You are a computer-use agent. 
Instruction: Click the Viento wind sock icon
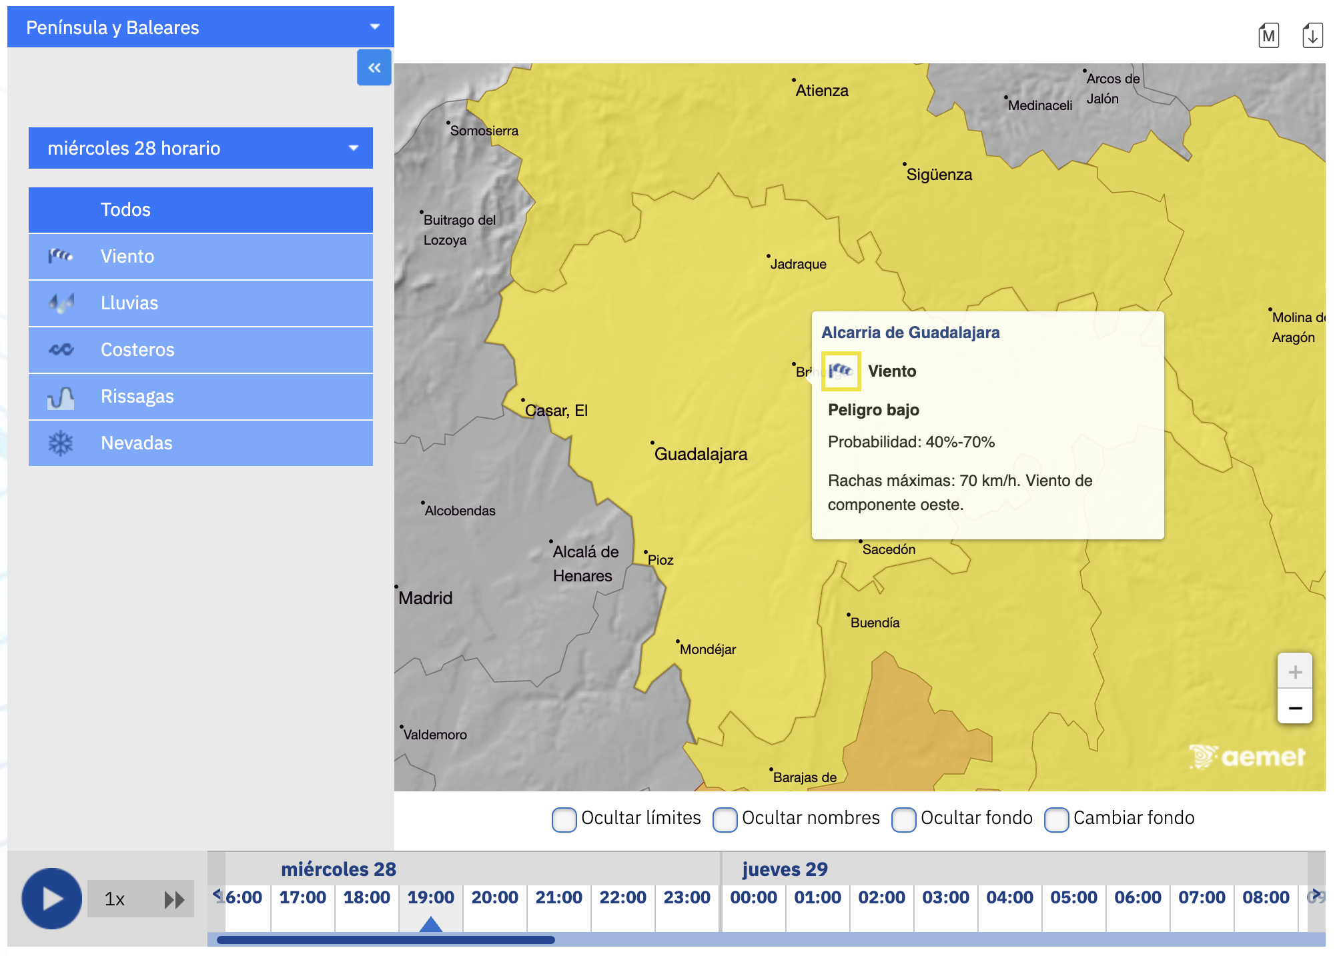click(61, 256)
